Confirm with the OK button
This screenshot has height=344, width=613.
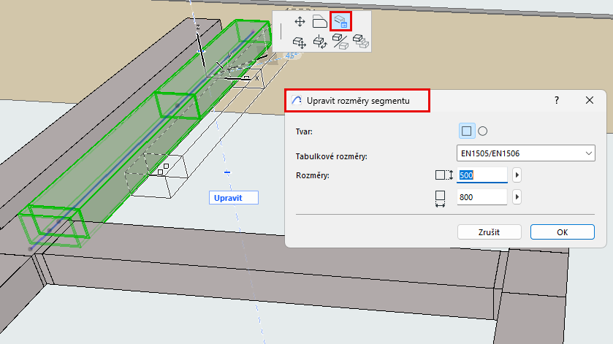click(x=562, y=232)
